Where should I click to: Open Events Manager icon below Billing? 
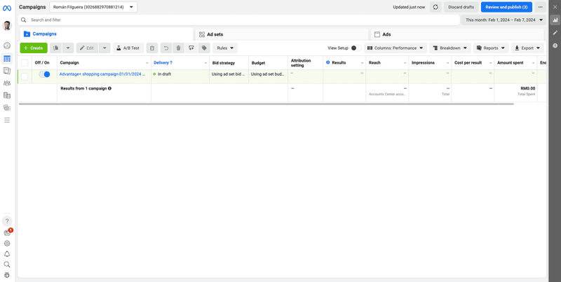[x=7, y=108]
